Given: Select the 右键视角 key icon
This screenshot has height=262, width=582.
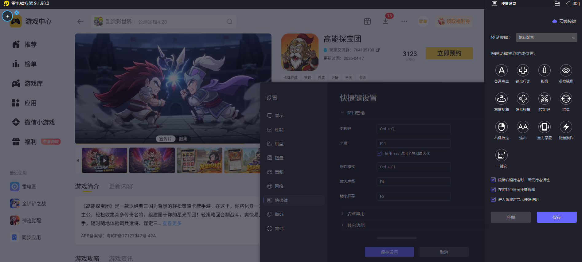Looking at the screenshot, I should [502, 99].
